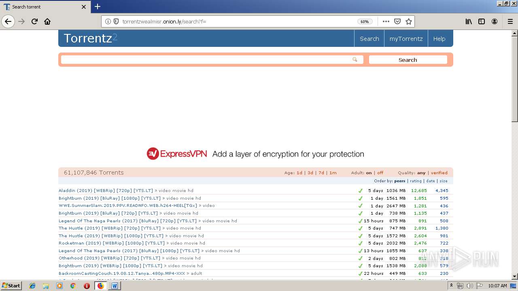Open BackroomCastingCouch.19.08.12 torrent link
The image size is (518, 291).
pyautogui.click(x=122, y=273)
